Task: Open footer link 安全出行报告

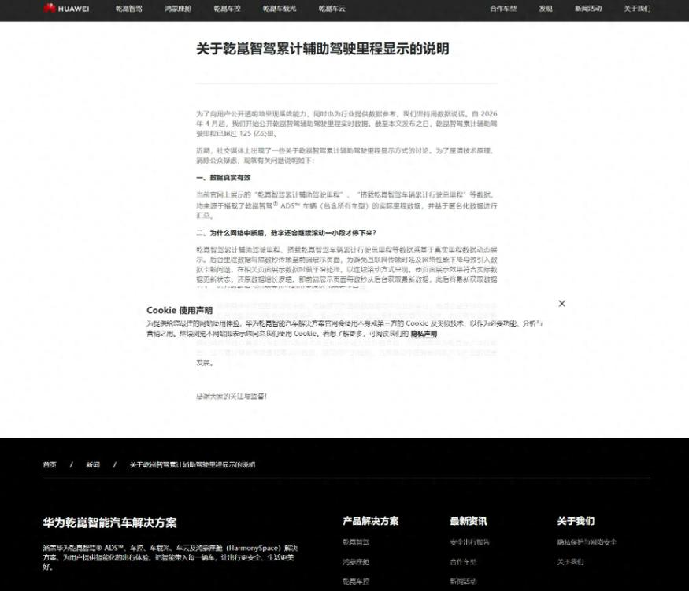Action: 470,542
